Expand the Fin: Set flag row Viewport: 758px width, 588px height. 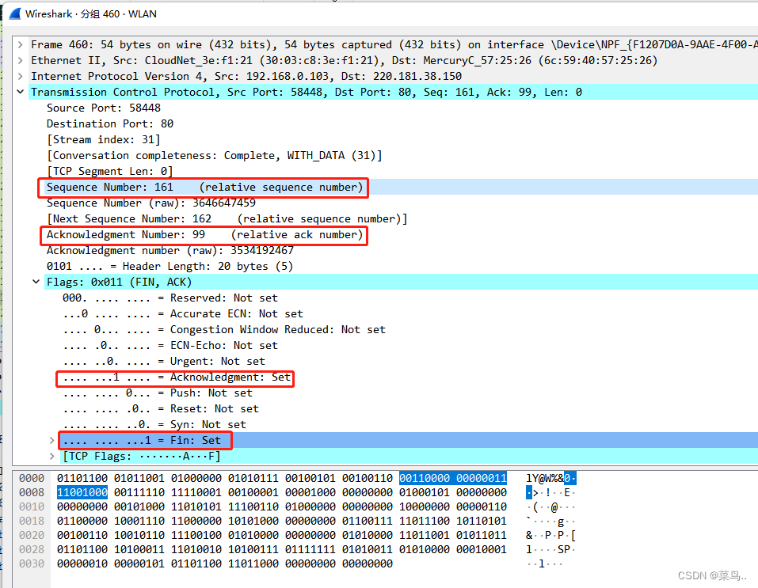(x=51, y=440)
